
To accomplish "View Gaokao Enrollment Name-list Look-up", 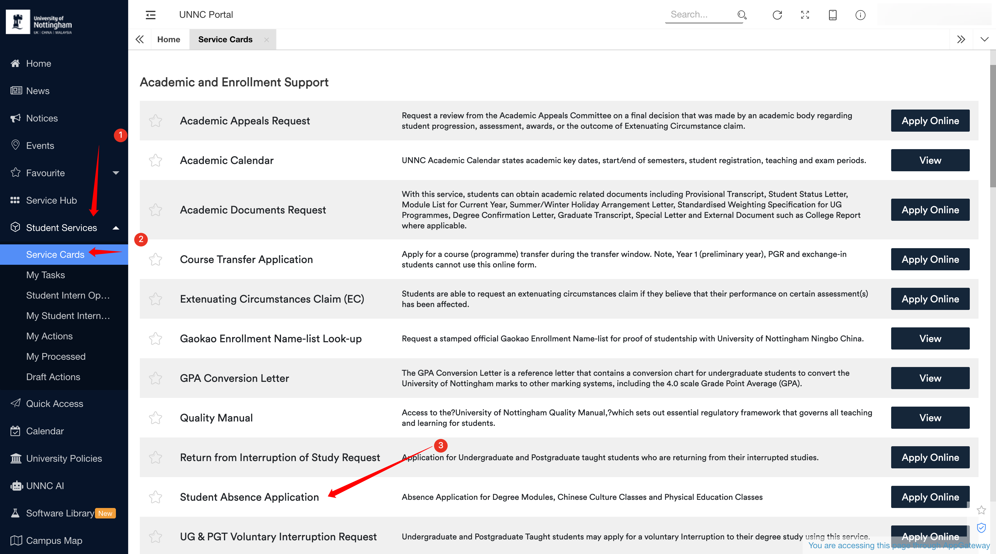I will (930, 339).
